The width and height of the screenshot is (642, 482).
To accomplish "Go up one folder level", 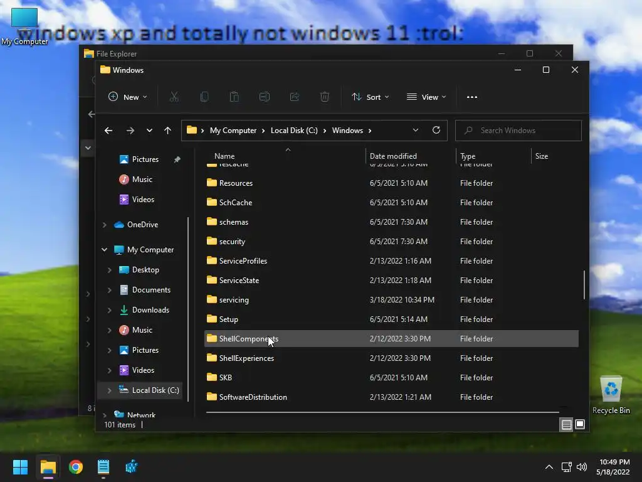I will click(167, 131).
